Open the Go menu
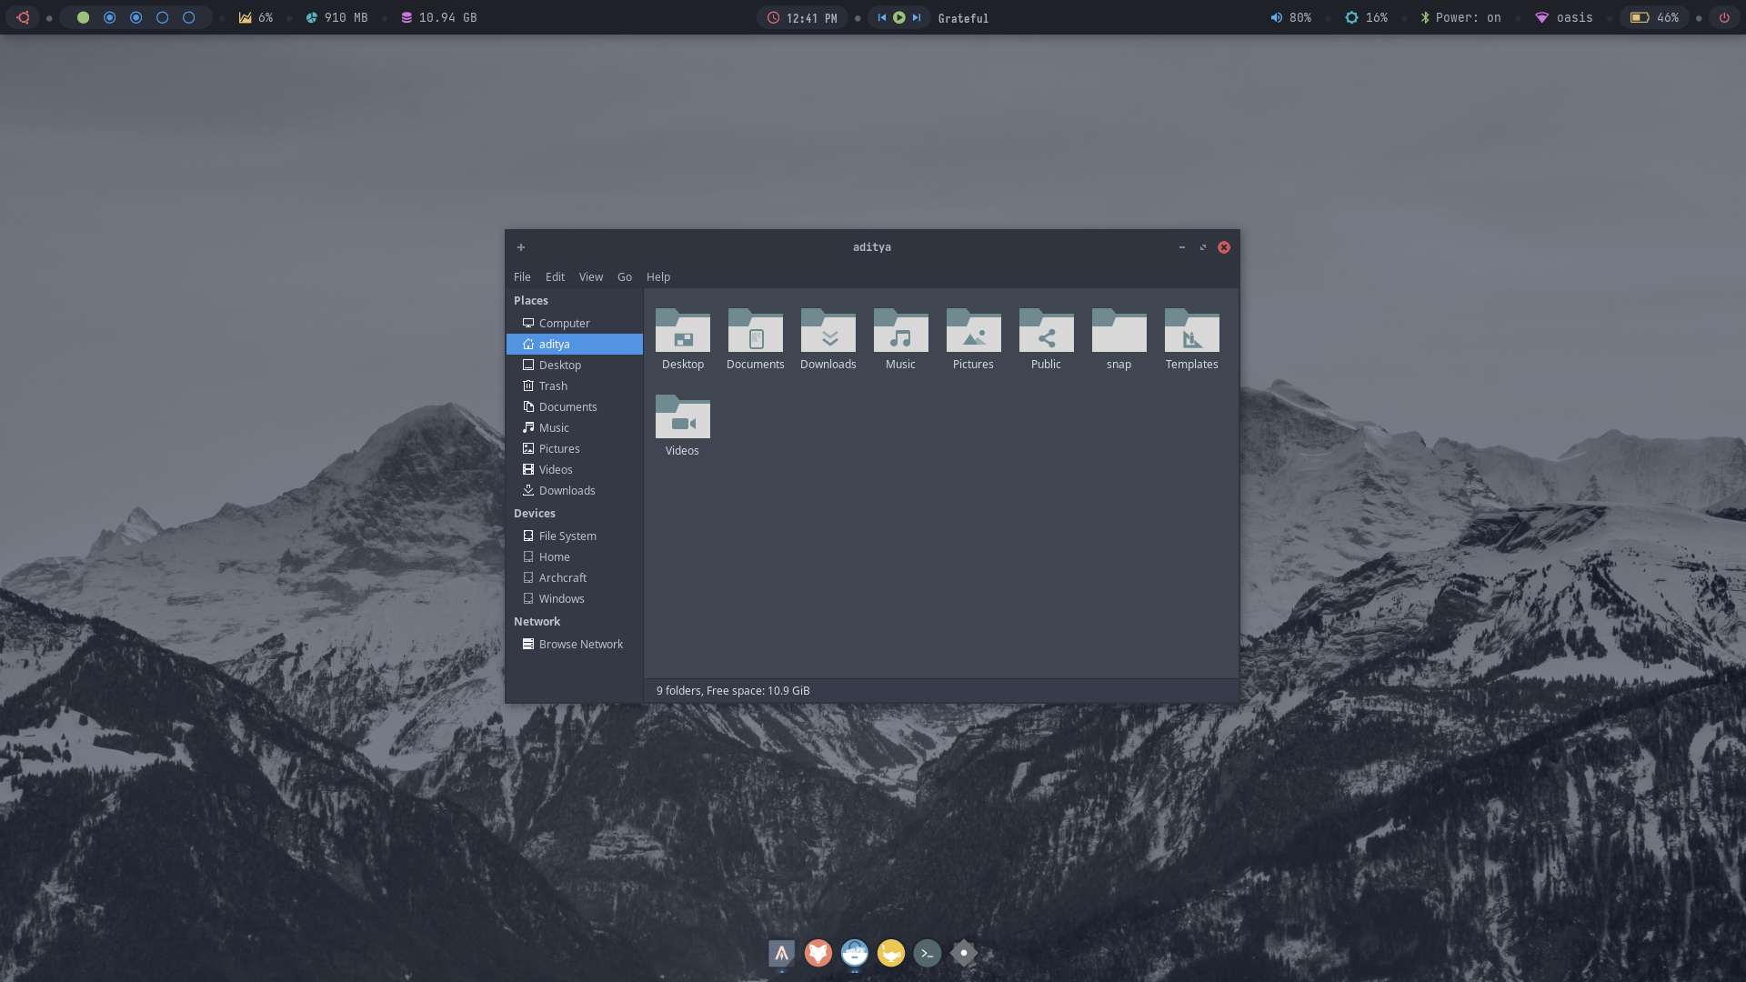 click(625, 277)
